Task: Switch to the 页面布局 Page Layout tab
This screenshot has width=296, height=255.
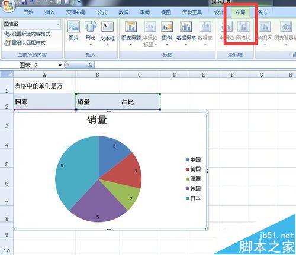Action: pyautogui.click(x=76, y=12)
